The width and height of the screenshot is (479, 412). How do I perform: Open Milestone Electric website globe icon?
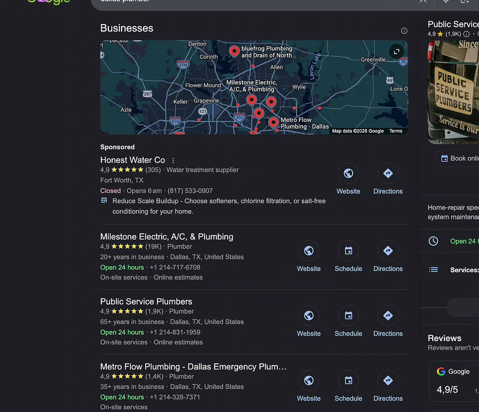click(309, 251)
